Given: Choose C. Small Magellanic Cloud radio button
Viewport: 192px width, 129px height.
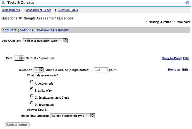Looking at the screenshot, I should 32,96.
